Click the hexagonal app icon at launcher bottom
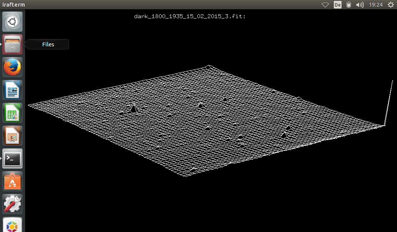Image resolution: width=397 pixels, height=232 pixels. point(12,226)
